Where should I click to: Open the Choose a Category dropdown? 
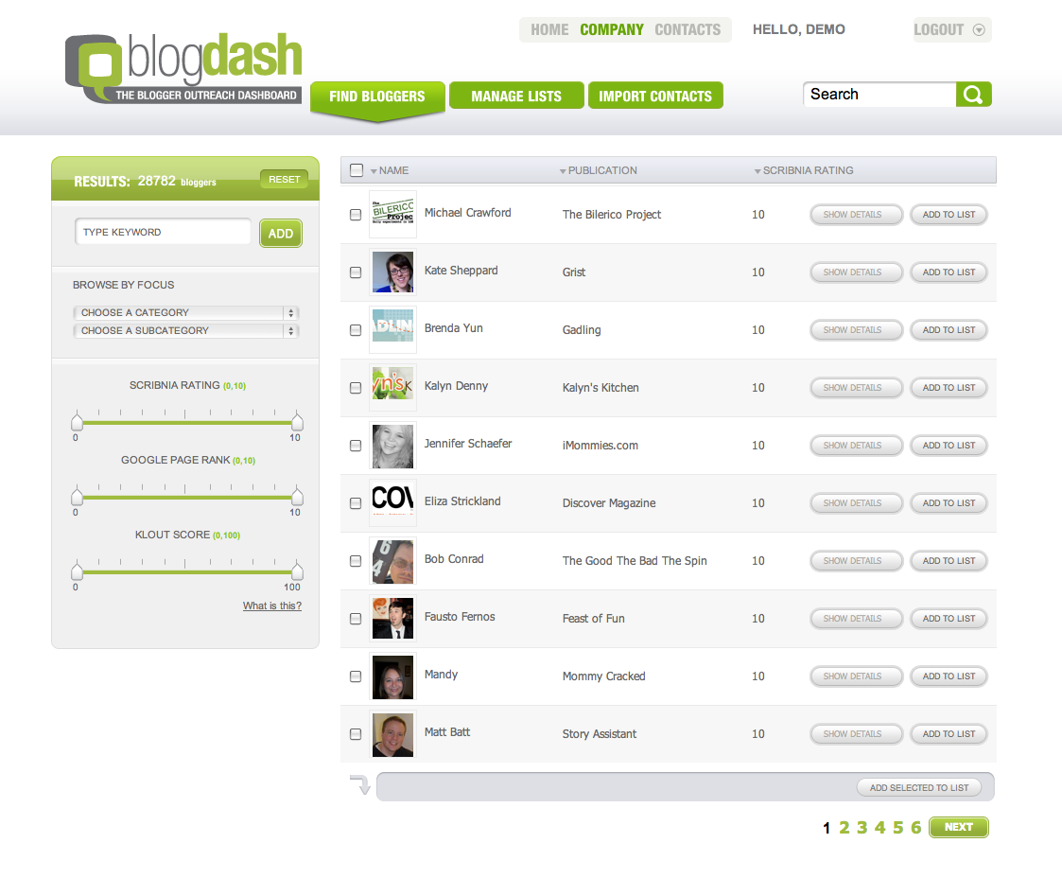pos(185,312)
